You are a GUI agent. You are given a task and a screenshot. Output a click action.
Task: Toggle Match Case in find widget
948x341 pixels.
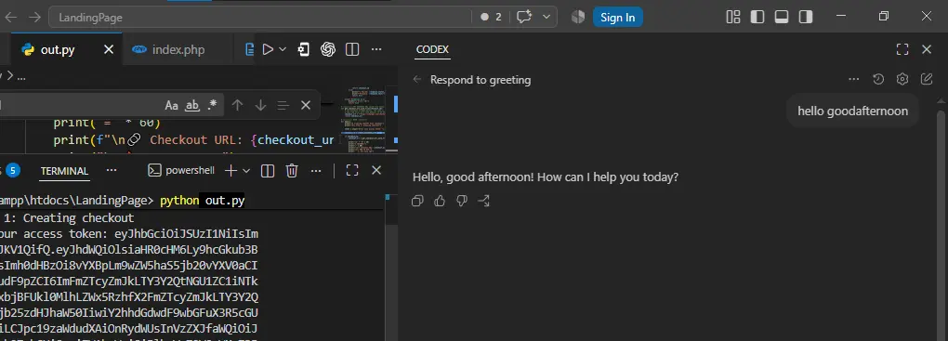coord(172,105)
